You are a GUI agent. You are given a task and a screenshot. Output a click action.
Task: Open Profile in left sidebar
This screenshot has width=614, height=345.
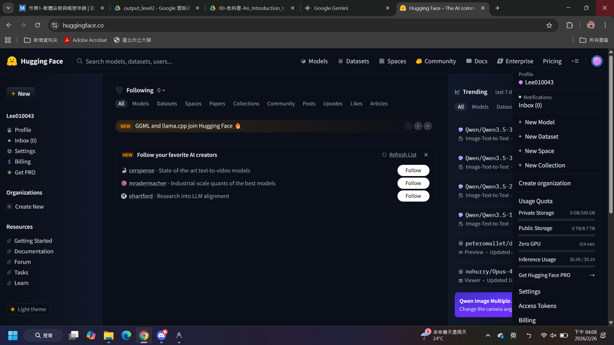point(19,130)
